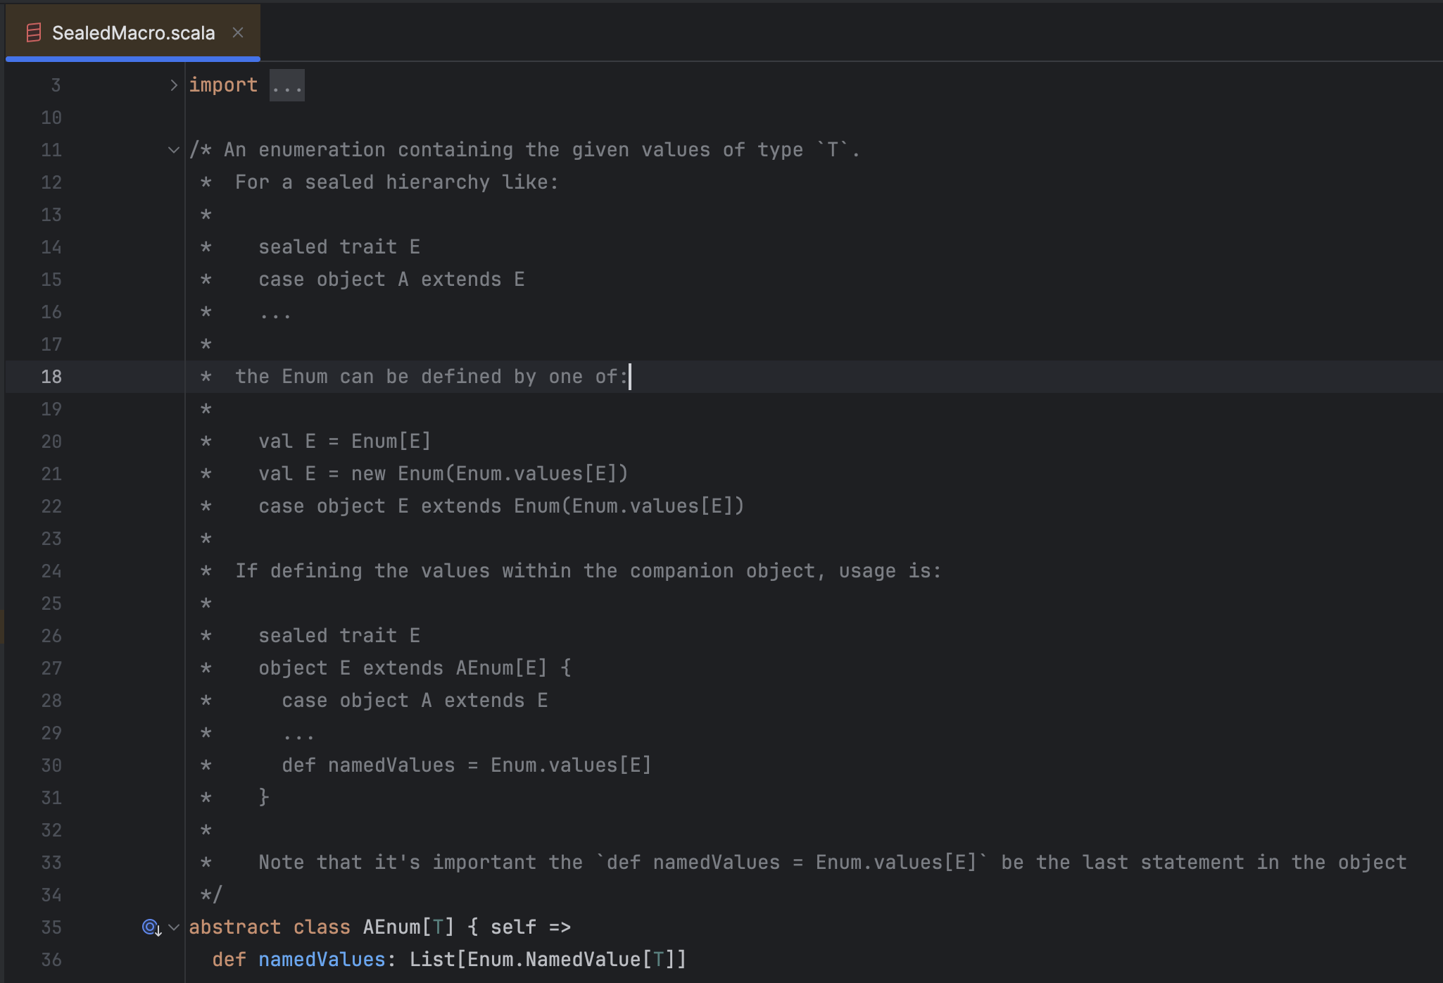Click the word 'Note' on line 33
The height and width of the screenshot is (983, 1443).
(281, 863)
